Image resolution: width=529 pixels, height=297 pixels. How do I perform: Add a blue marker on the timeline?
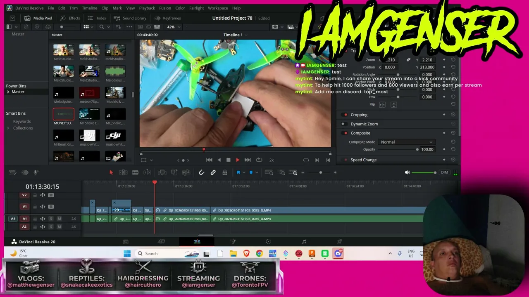click(251, 172)
